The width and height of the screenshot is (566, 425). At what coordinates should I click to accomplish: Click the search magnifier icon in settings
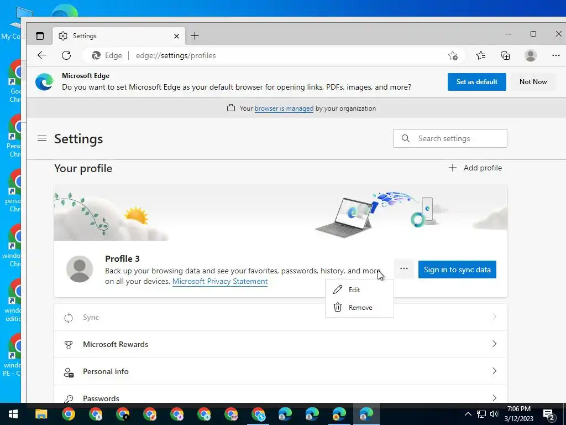click(405, 138)
